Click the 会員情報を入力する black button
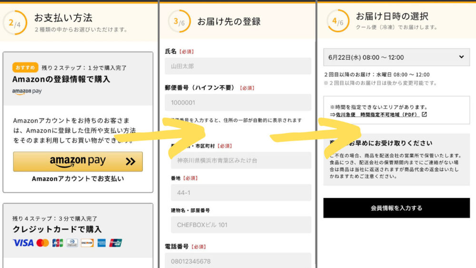The width and height of the screenshot is (476, 268). 397,208
